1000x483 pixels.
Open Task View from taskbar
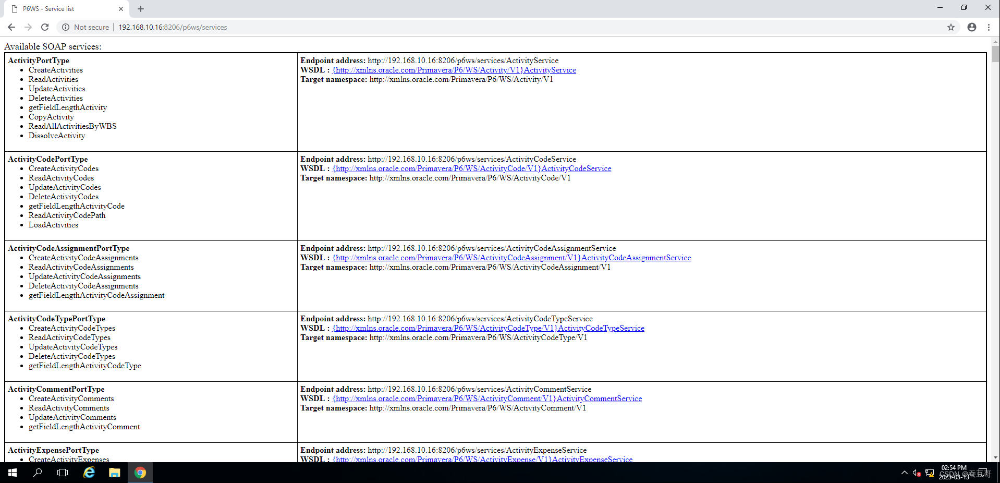coord(62,473)
